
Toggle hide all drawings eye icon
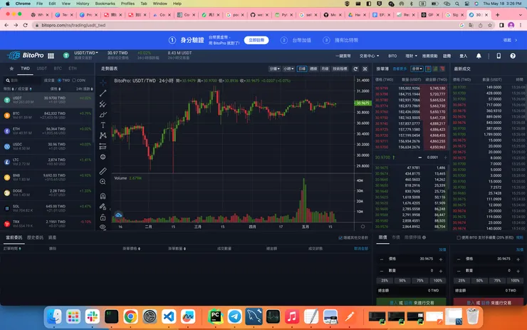103,227
